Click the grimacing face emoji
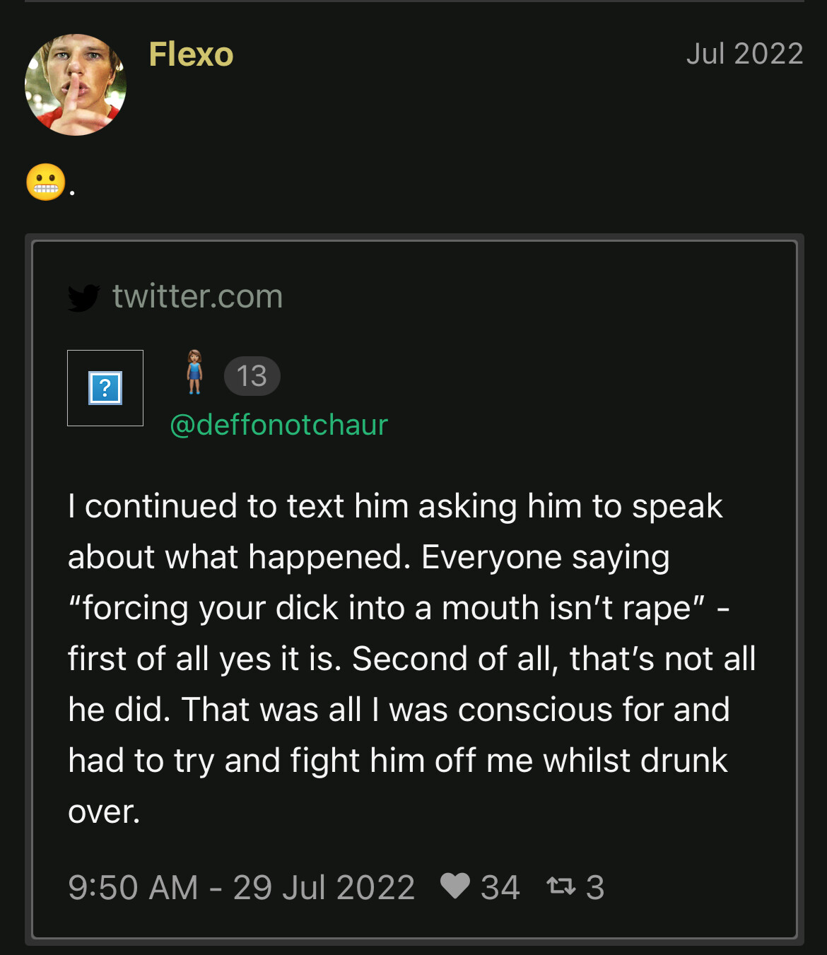 pos(46,182)
